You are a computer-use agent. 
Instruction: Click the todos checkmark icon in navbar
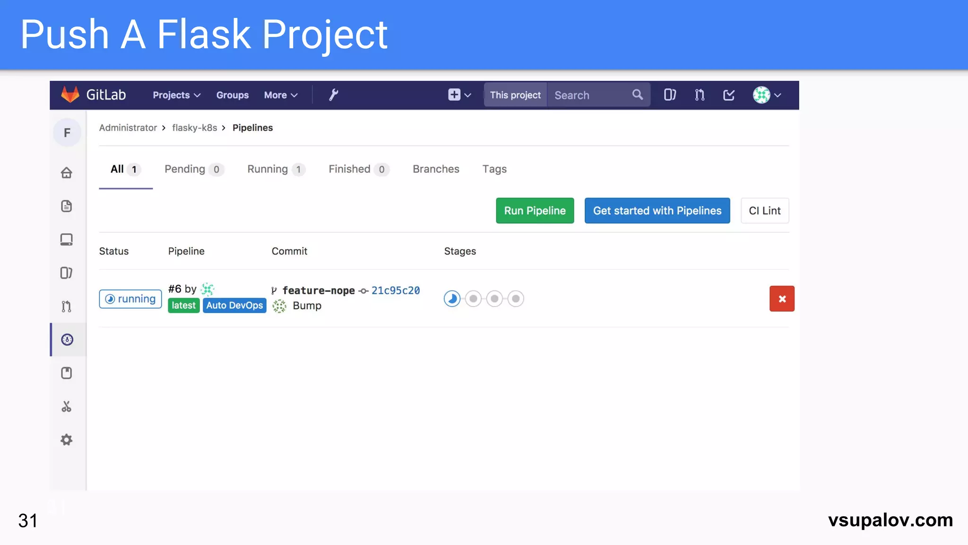(729, 95)
